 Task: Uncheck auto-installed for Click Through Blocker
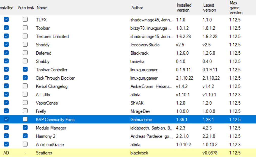(x=25, y=78)
